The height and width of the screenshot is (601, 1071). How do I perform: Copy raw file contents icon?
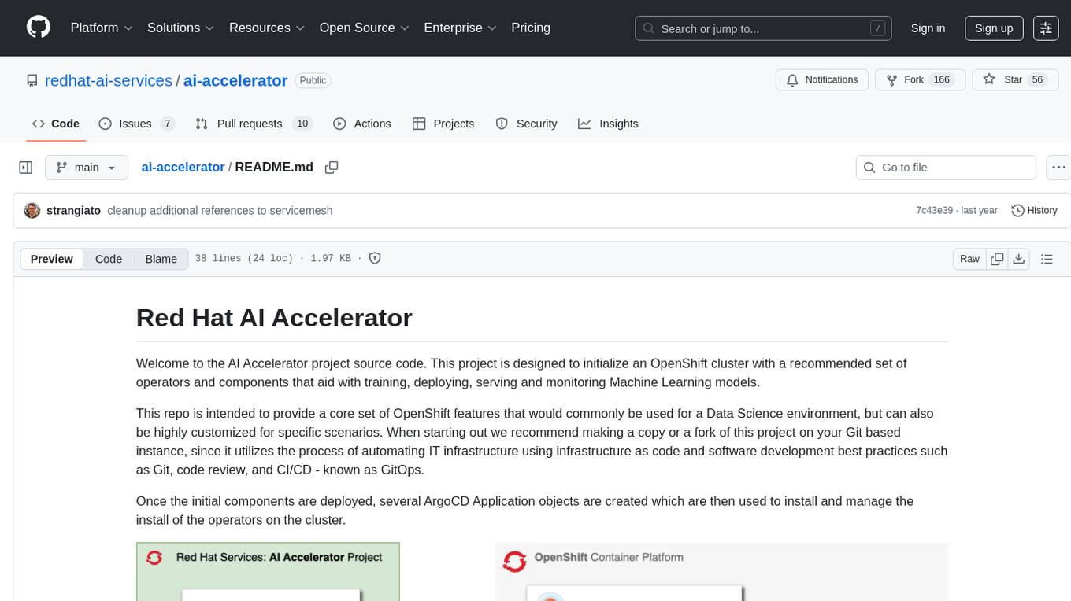point(997,259)
